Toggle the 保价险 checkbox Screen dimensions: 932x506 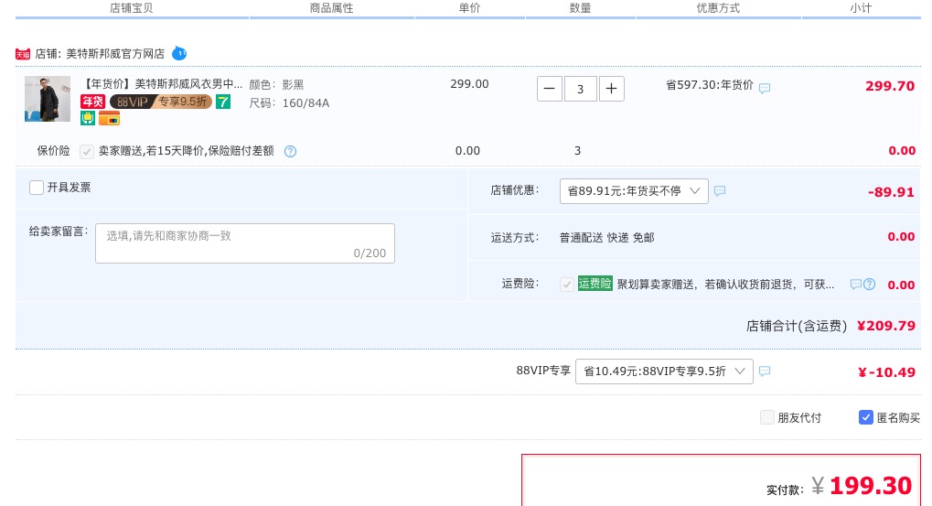(87, 152)
